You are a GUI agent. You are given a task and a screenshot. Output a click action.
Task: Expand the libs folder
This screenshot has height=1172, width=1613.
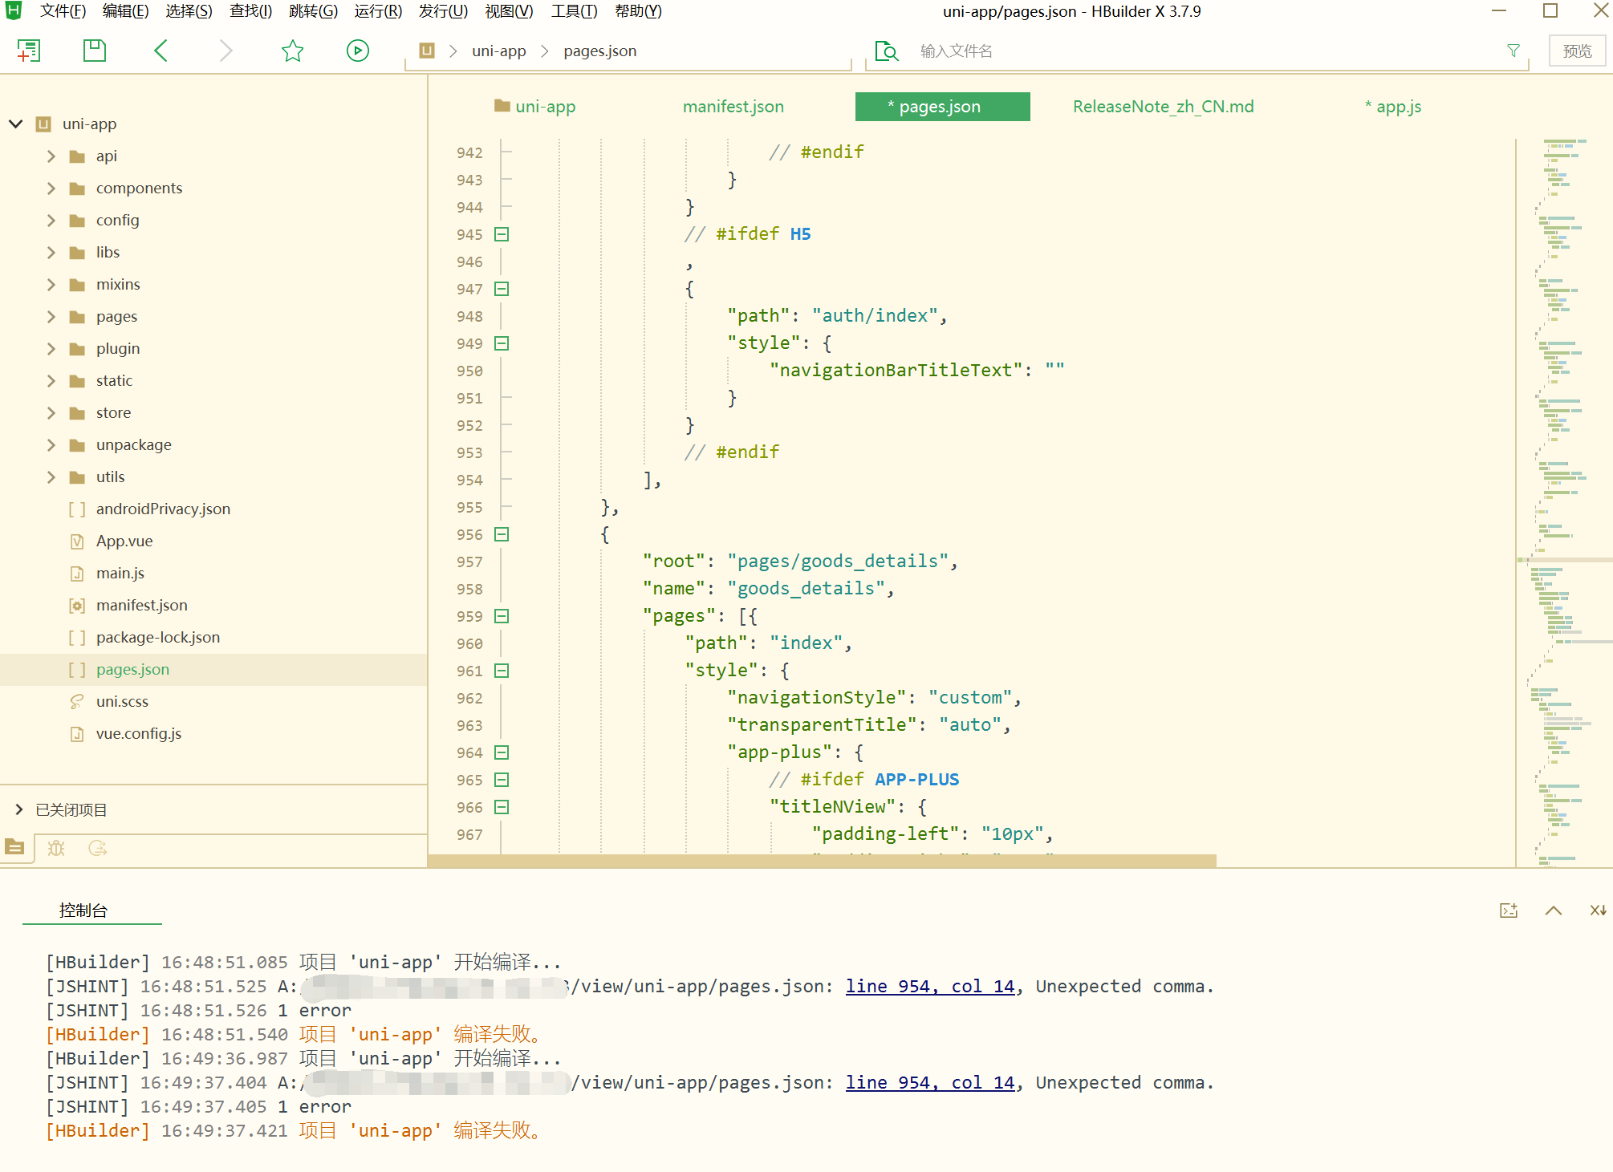click(51, 253)
